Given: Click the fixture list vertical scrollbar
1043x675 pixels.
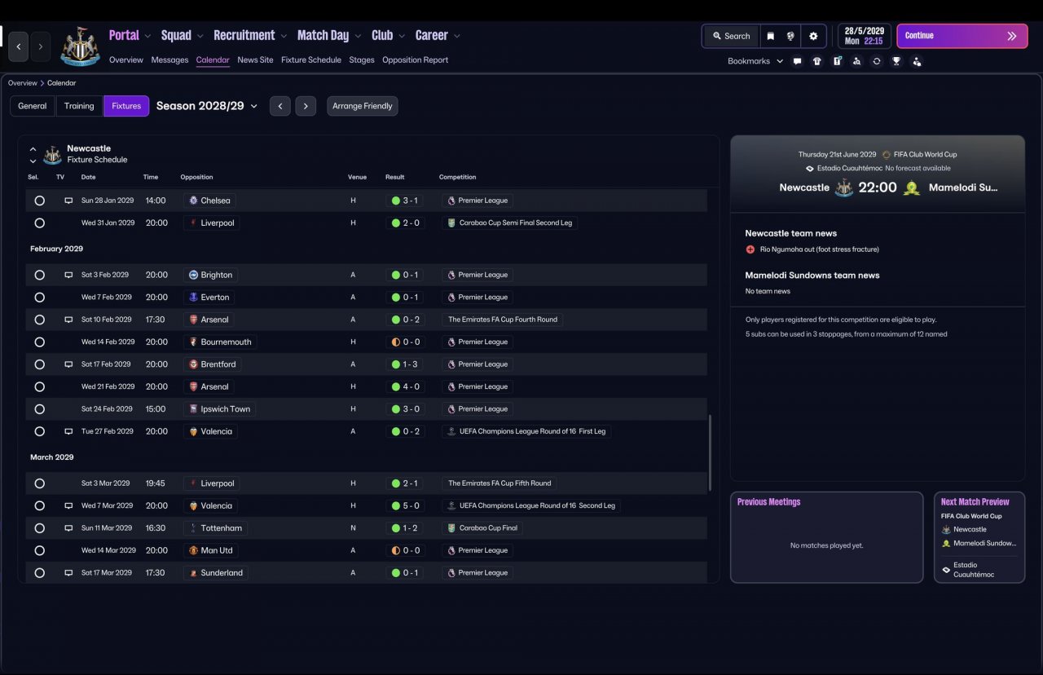Looking at the screenshot, I should coord(711,452).
